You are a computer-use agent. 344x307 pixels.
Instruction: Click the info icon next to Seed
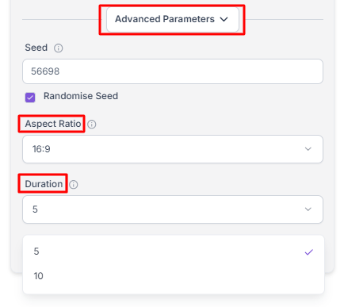click(59, 48)
